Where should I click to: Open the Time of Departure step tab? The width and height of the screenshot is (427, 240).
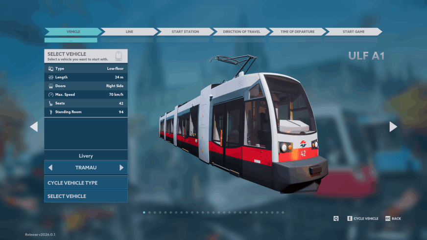[x=297, y=32]
